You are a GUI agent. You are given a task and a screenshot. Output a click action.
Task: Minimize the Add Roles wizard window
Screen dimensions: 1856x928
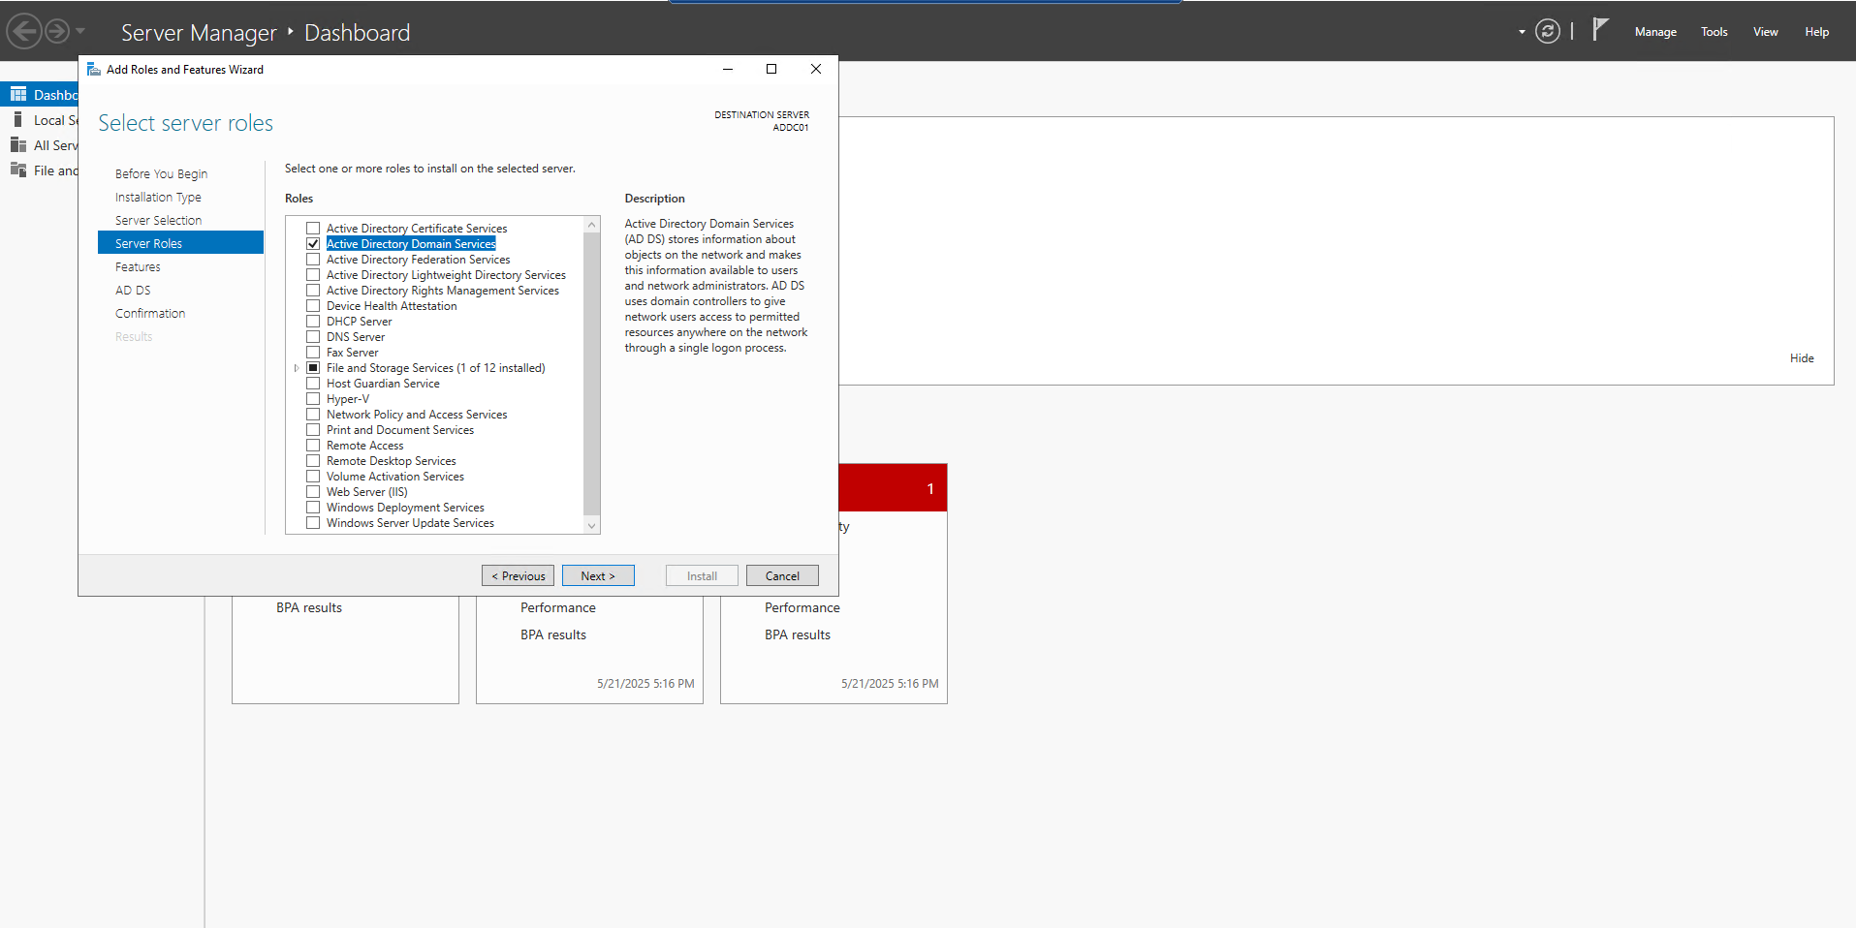pyautogui.click(x=728, y=69)
